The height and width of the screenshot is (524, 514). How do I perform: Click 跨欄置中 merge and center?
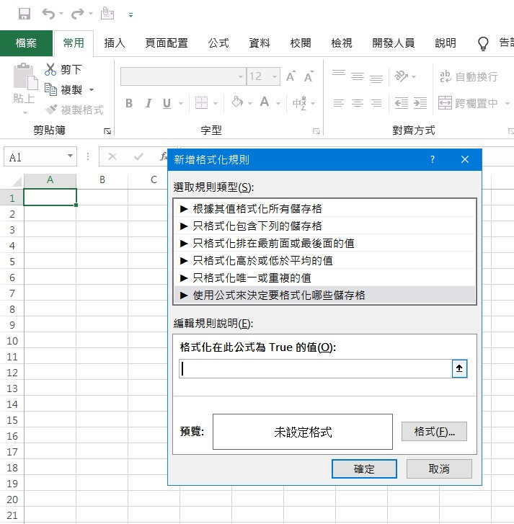(468, 103)
